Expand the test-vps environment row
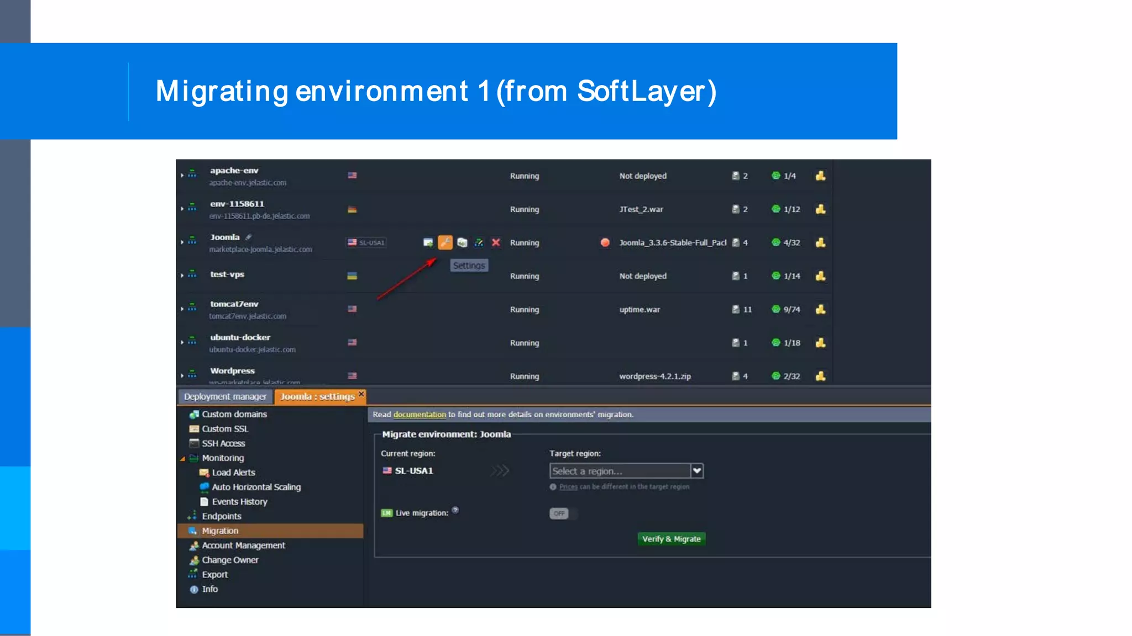The width and height of the screenshot is (1132, 636). coord(182,275)
